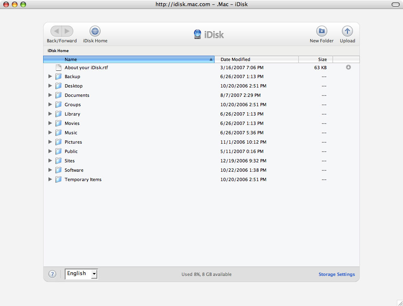Click the Movies folder icon

coord(59,123)
